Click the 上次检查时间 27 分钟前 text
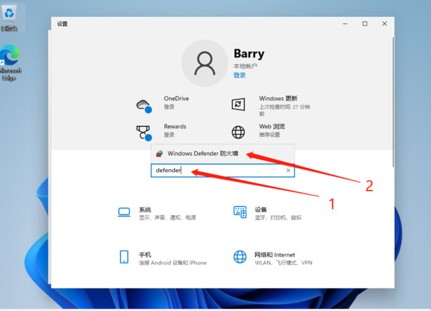This screenshot has height=311, width=431. (x=285, y=110)
